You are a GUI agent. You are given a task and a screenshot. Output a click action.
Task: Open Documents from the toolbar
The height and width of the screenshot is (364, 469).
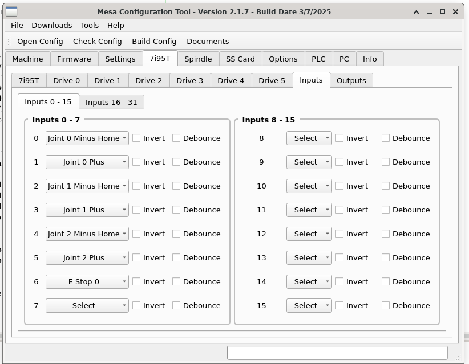[208, 41]
